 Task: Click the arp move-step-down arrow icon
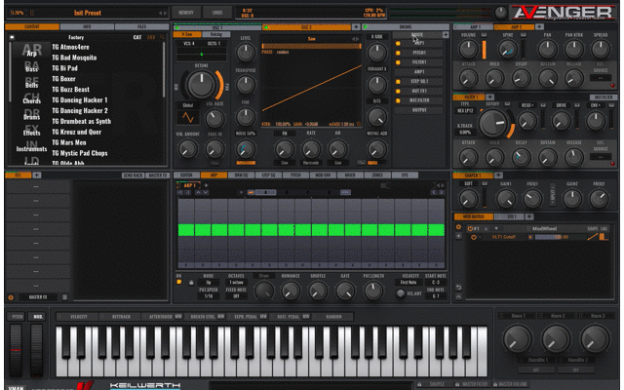206,192
